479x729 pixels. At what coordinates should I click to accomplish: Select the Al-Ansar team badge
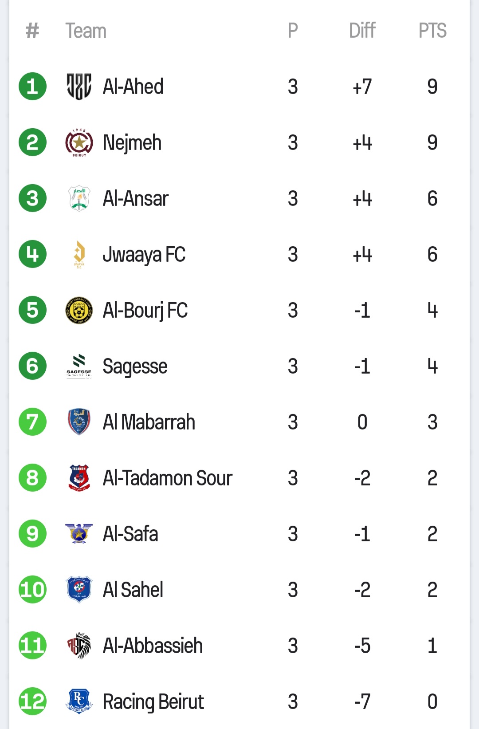(x=79, y=198)
